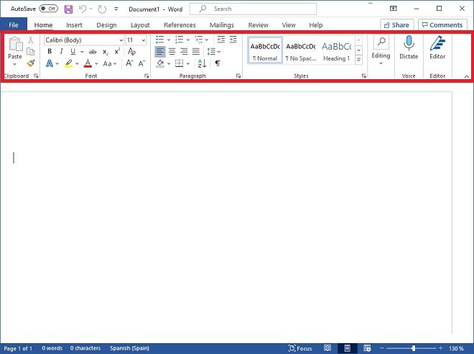
Task: Click the Paste clipboard icon
Action: click(15, 44)
